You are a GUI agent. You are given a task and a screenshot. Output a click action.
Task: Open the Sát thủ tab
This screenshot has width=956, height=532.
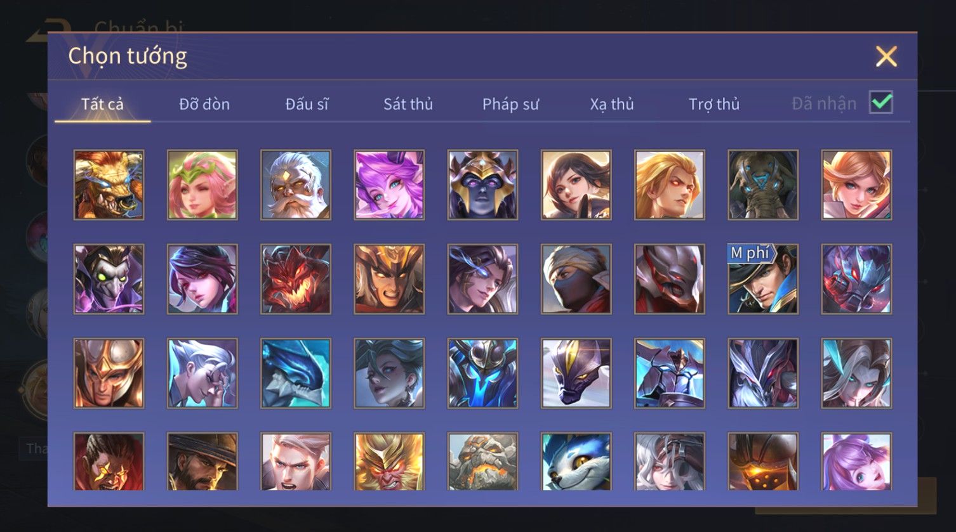408,104
